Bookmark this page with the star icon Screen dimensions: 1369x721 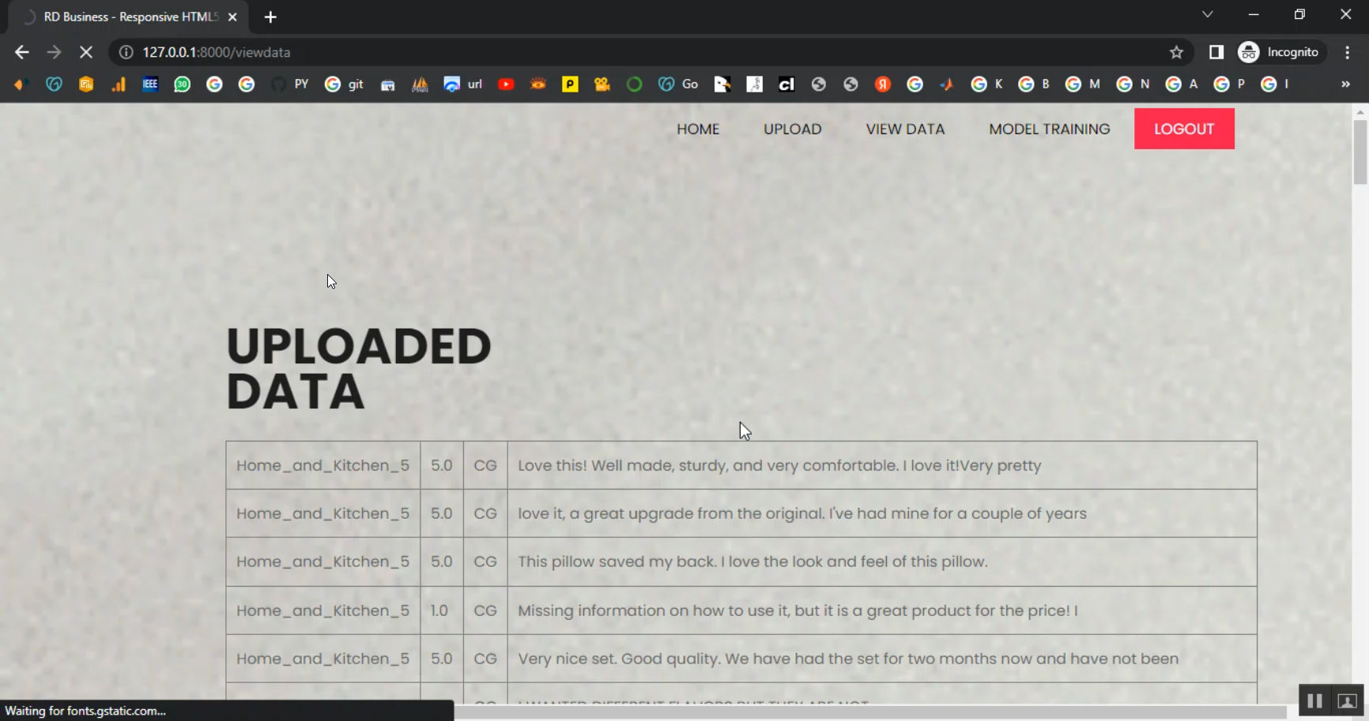(x=1176, y=52)
